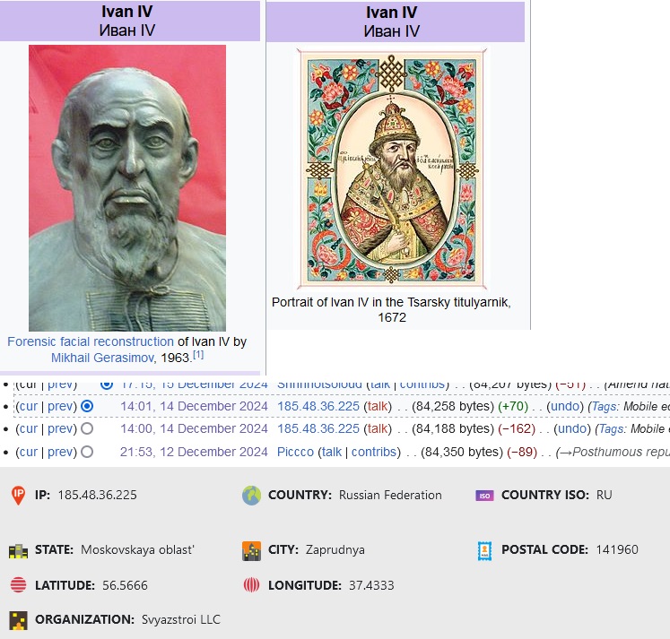Click the (84,350 bytes) size text

tap(462, 452)
